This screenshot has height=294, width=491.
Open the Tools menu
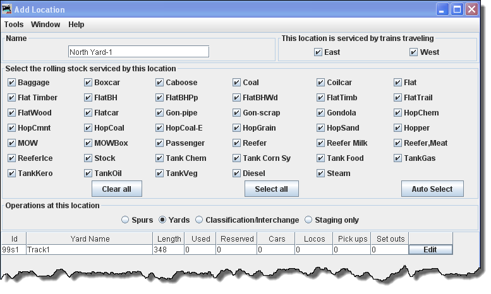point(14,25)
